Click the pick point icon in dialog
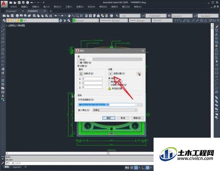This screenshot has width=220, height=171. [81, 74]
